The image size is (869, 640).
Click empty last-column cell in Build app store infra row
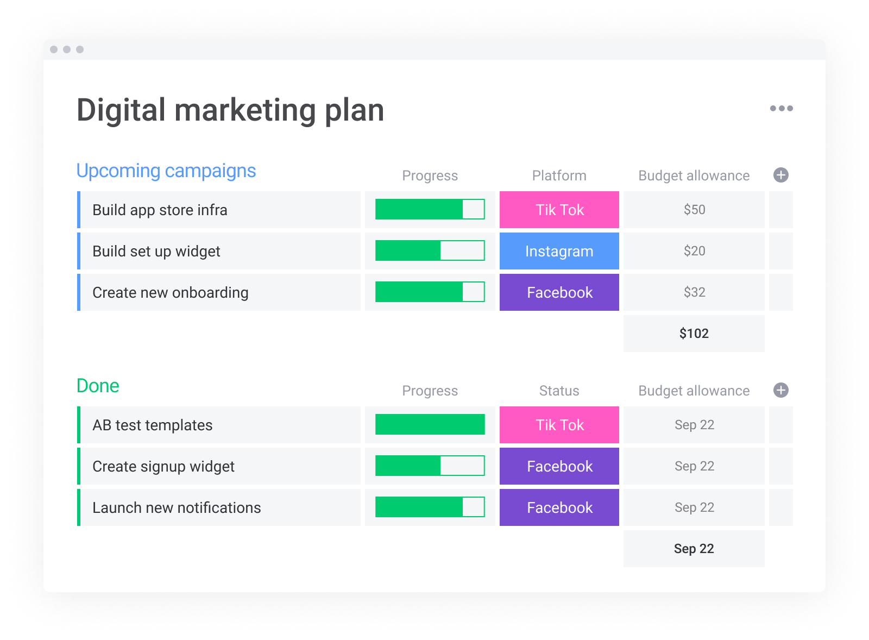tap(781, 210)
